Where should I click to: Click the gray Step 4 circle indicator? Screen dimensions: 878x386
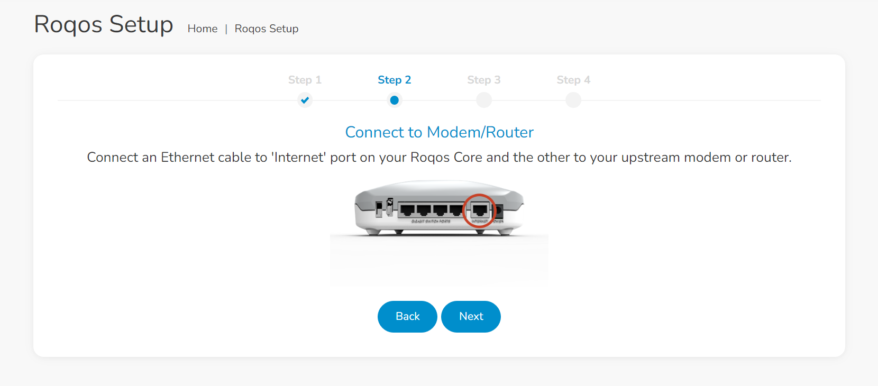[573, 100]
